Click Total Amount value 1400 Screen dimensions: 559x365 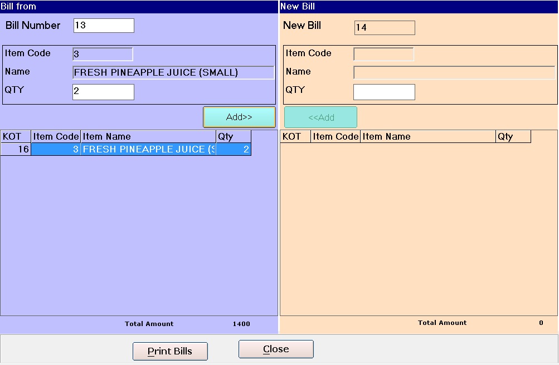point(241,324)
